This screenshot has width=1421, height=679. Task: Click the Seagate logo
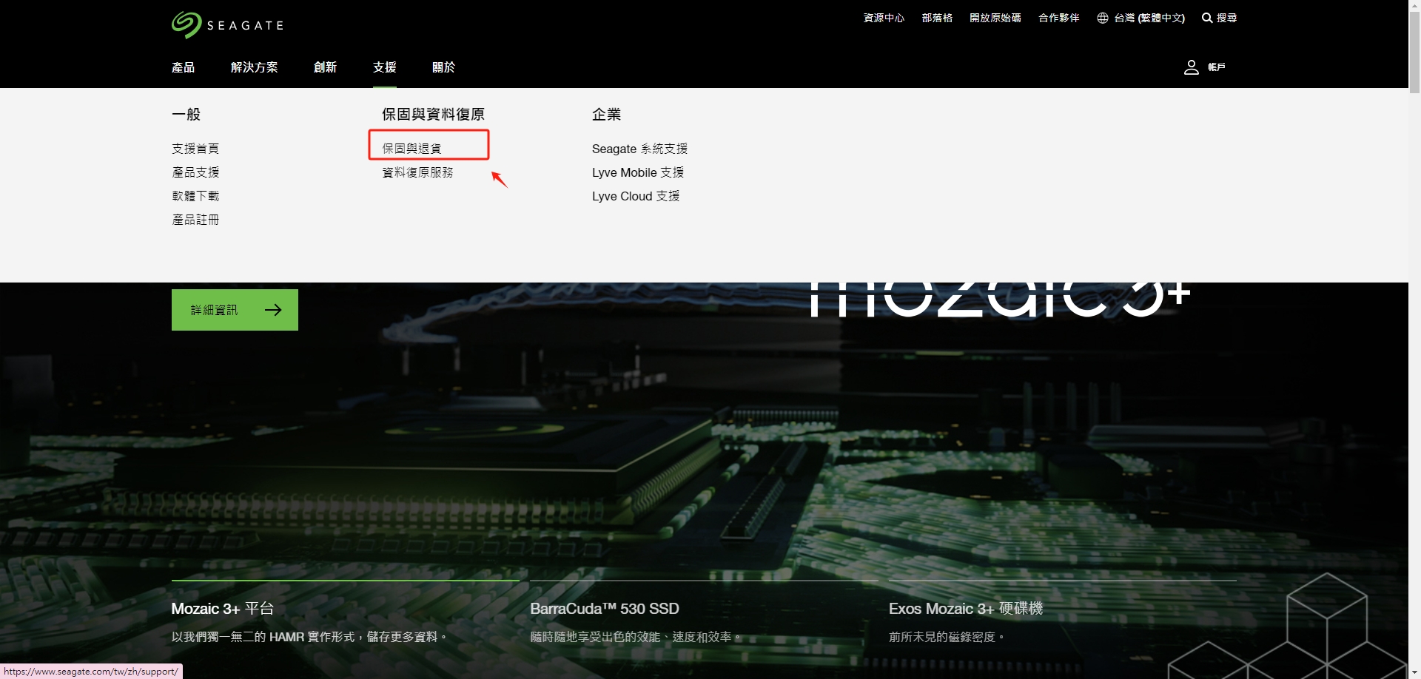click(x=227, y=24)
